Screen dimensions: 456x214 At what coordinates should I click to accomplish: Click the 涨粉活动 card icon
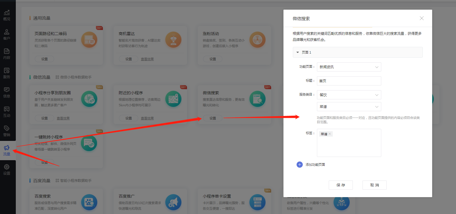[257, 40]
